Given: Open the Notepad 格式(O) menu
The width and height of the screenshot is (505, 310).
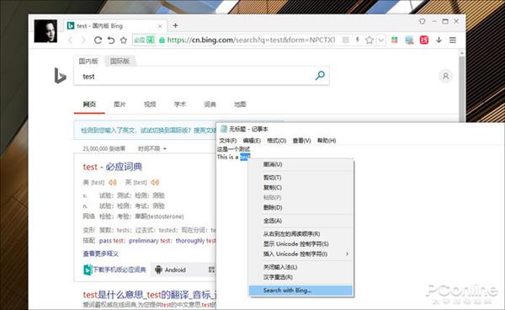Looking at the screenshot, I should click(x=277, y=141).
